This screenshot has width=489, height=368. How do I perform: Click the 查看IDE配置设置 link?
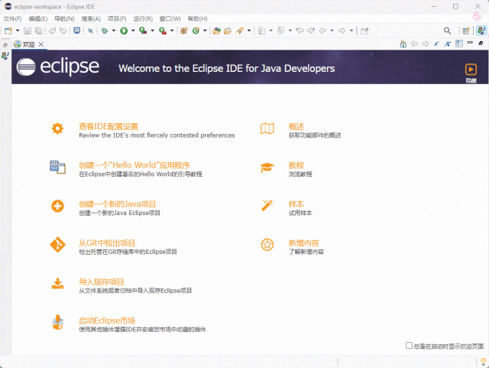pos(108,126)
